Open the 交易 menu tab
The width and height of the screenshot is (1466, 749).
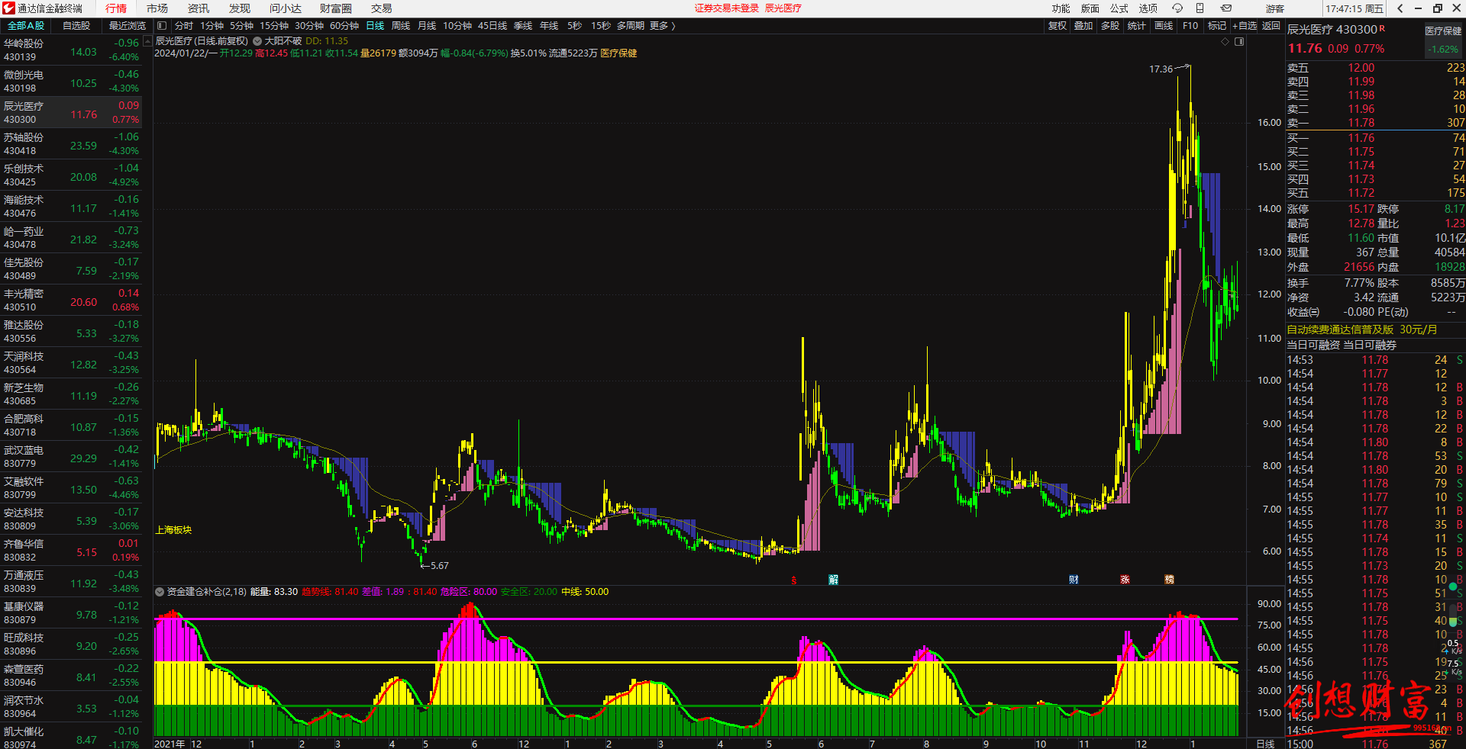pos(382,8)
